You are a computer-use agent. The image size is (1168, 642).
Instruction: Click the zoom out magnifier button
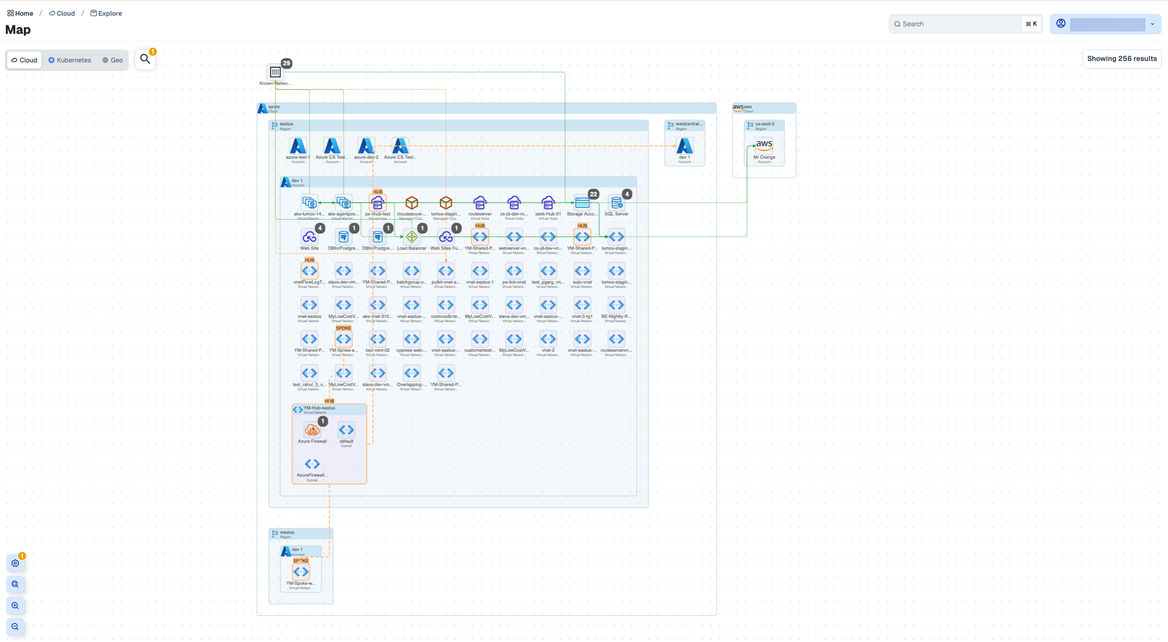15,627
